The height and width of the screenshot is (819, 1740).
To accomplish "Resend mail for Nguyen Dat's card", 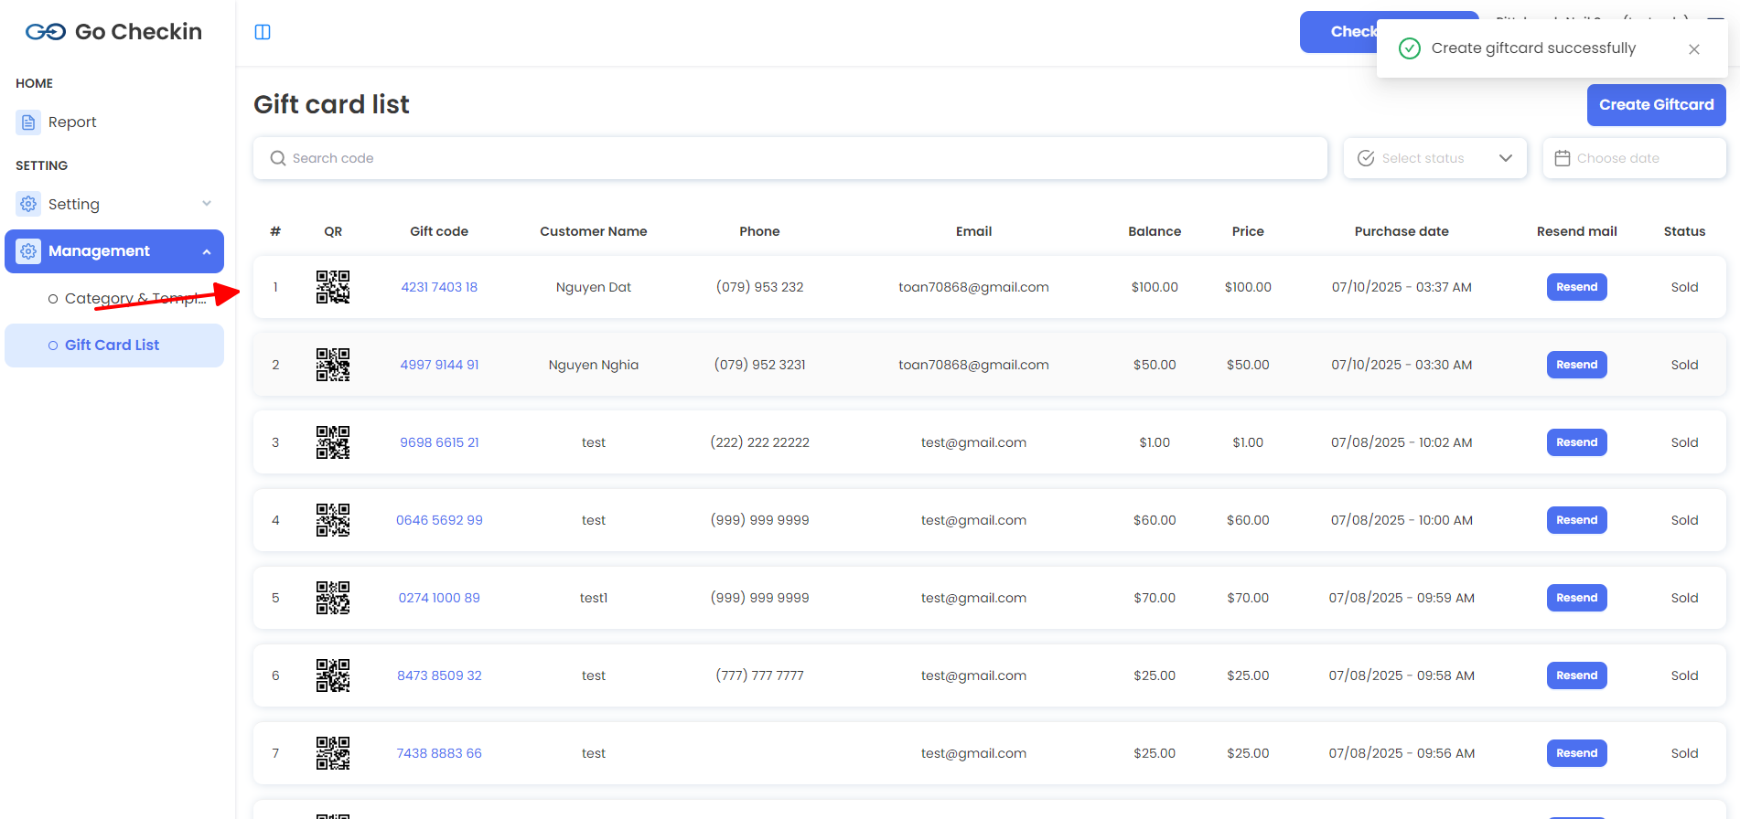I will [1576, 287].
